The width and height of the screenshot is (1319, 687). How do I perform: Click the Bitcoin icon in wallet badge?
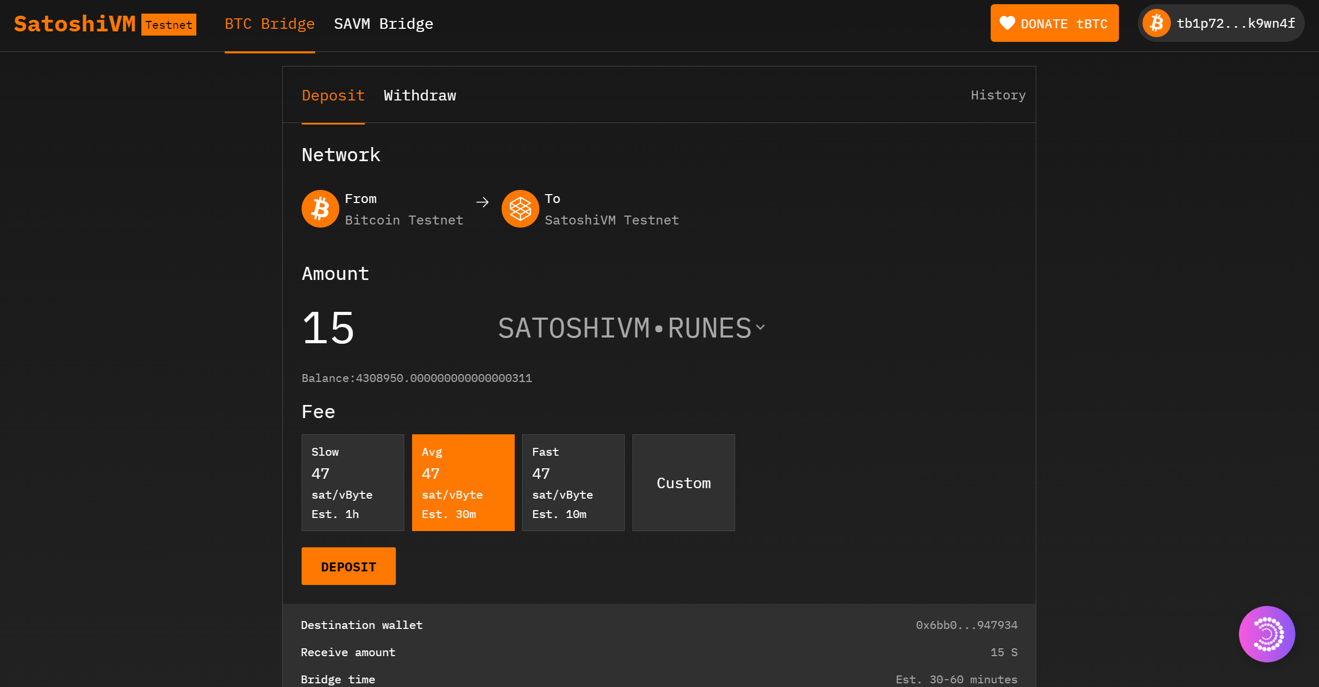click(x=1157, y=23)
